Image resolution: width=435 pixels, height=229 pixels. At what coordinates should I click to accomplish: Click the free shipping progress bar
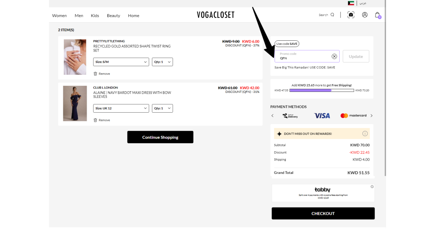(321, 90)
